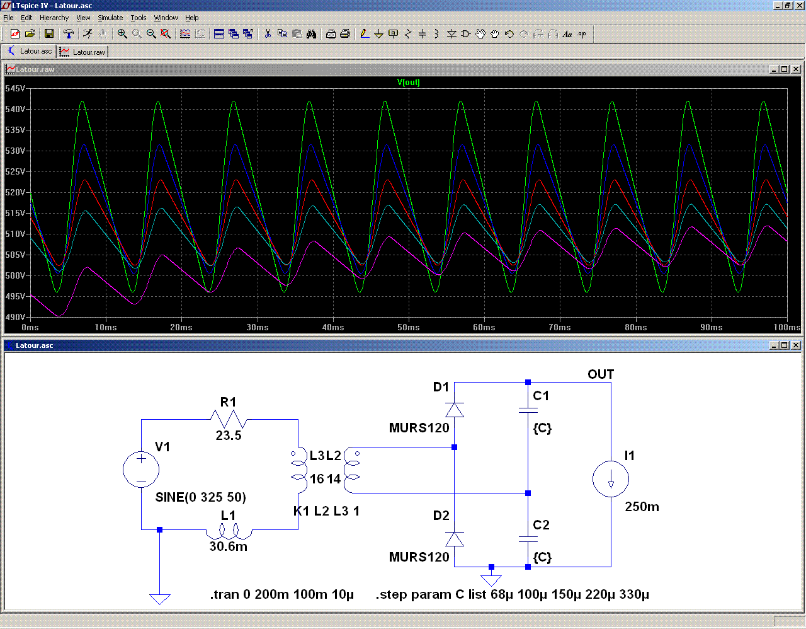Click the Text Aa tool icon
Image resolution: width=806 pixels, height=629 pixels.
coord(567,34)
